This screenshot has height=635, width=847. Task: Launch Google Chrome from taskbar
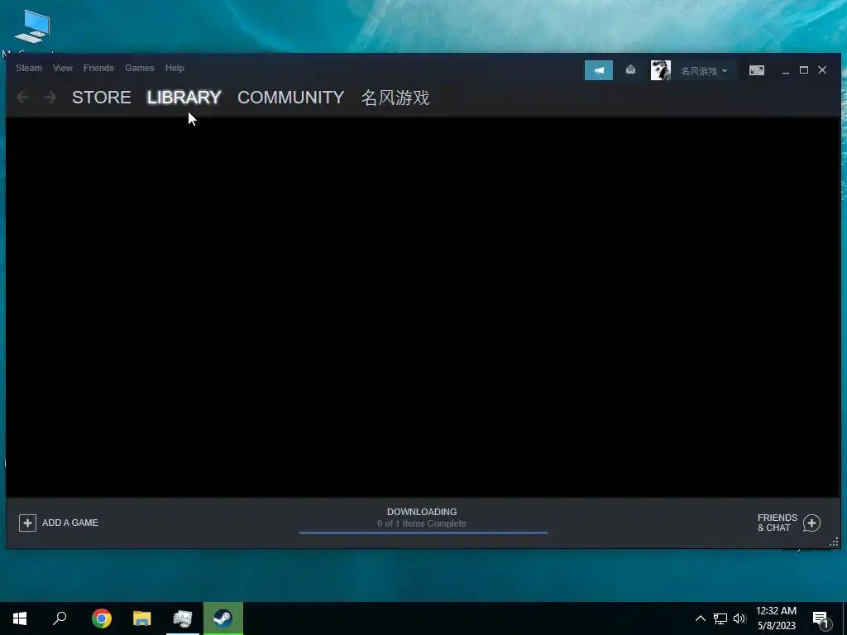102,618
